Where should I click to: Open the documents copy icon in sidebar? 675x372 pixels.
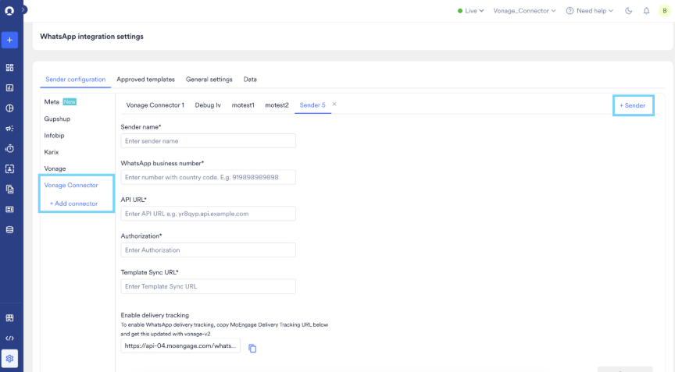(9, 189)
